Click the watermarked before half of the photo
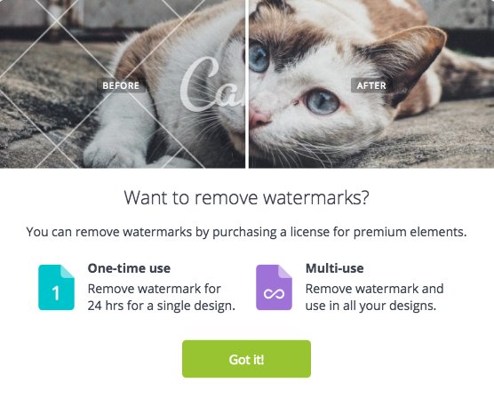 123,84
